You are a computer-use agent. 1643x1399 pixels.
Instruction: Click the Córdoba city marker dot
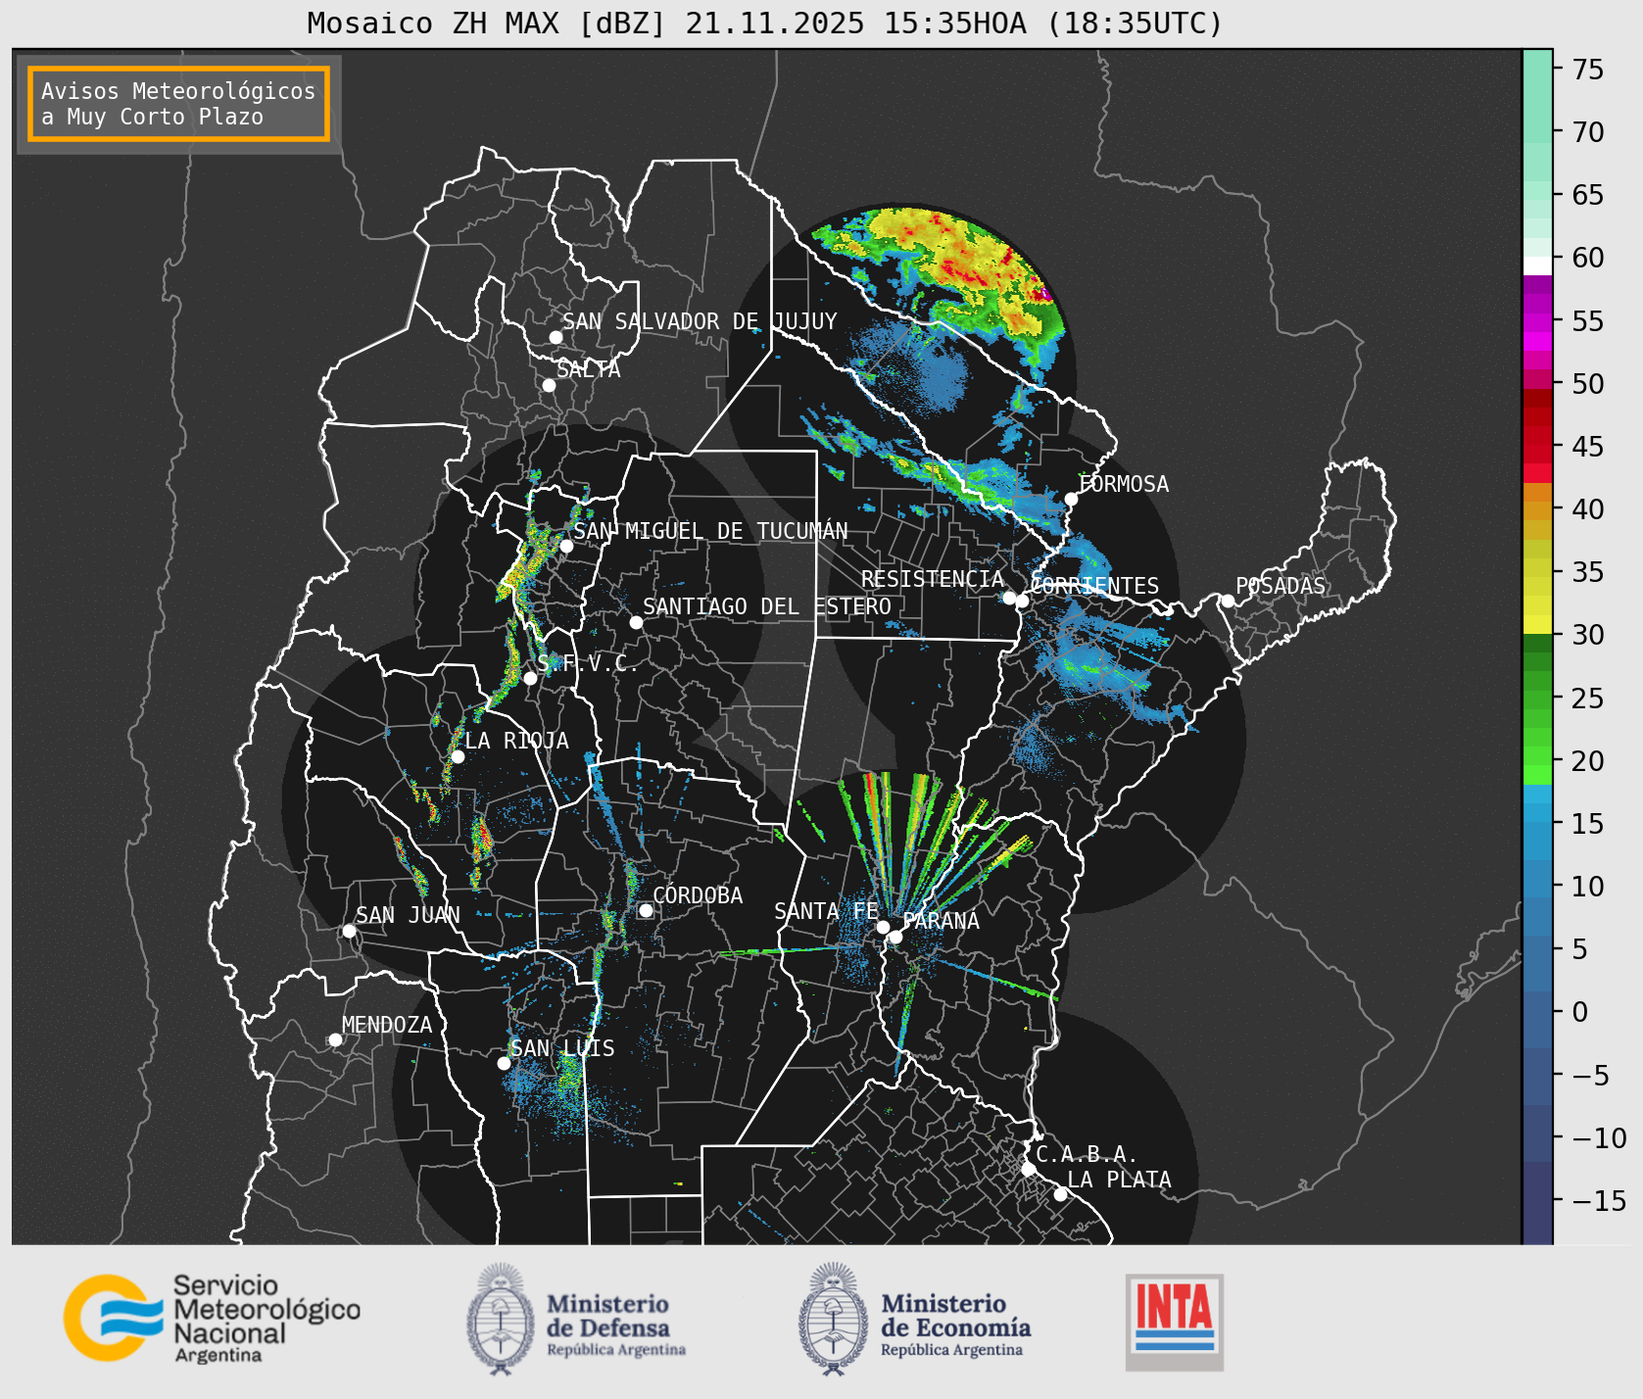click(x=646, y=910)
